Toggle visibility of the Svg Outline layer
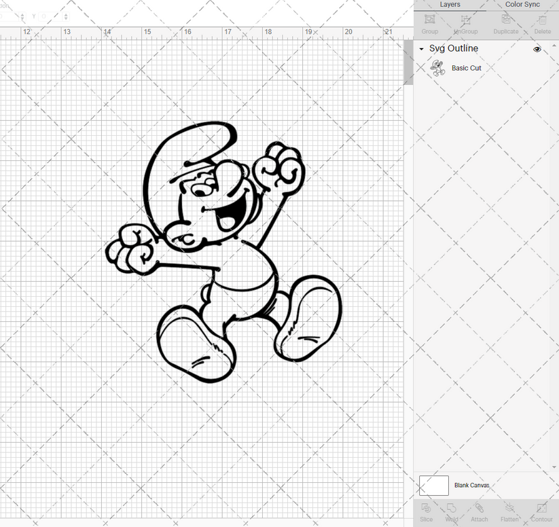The width and height of the screenshot is (559, 527). (x=537, y=49)
